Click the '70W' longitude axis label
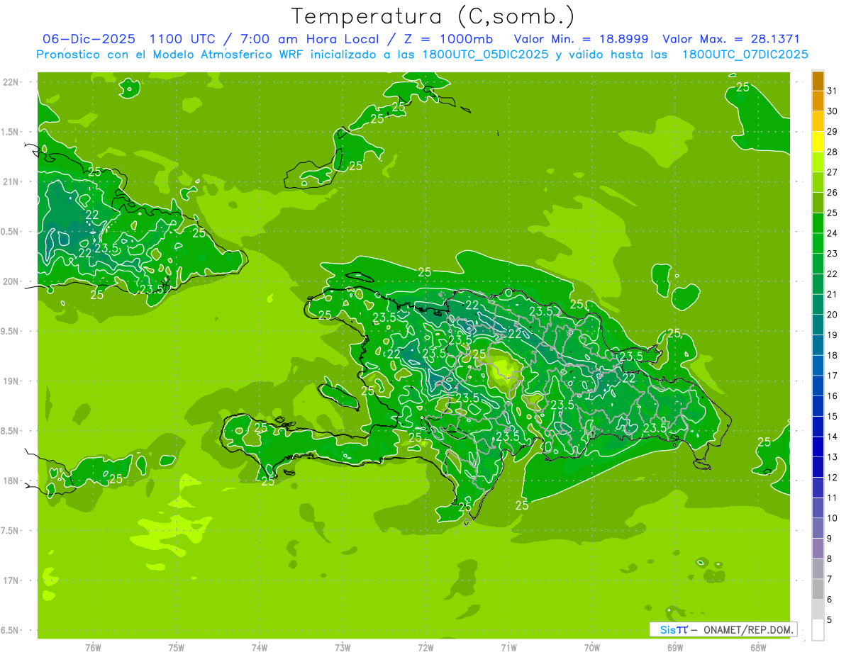The width and height of the screenshot is (851, 657). tap(592, 647)
